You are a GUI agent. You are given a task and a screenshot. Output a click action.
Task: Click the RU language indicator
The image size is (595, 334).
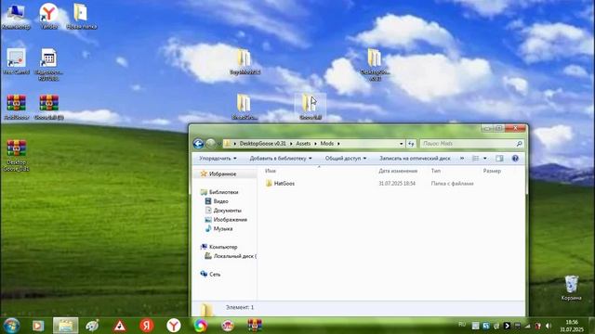tap(462, 325)
